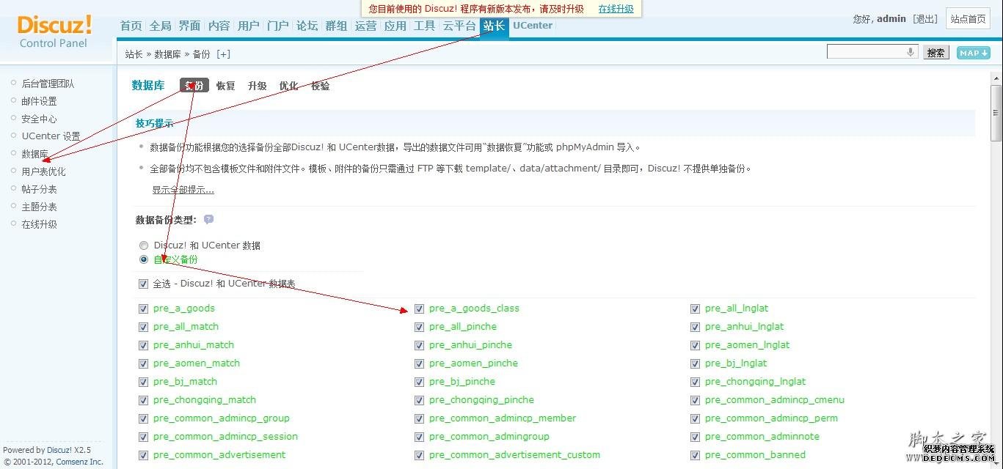Open the UCenter top menu
Viewport: 1003px width, 469px height.
point(533,26)
